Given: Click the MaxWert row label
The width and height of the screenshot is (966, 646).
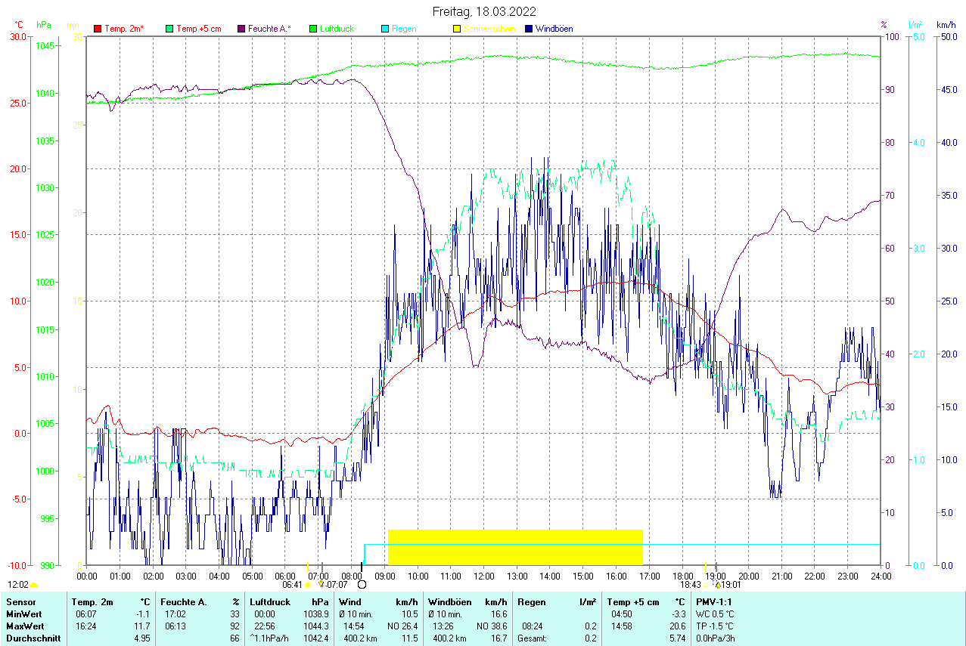Looking at the screenshot, I should (25, 626).
